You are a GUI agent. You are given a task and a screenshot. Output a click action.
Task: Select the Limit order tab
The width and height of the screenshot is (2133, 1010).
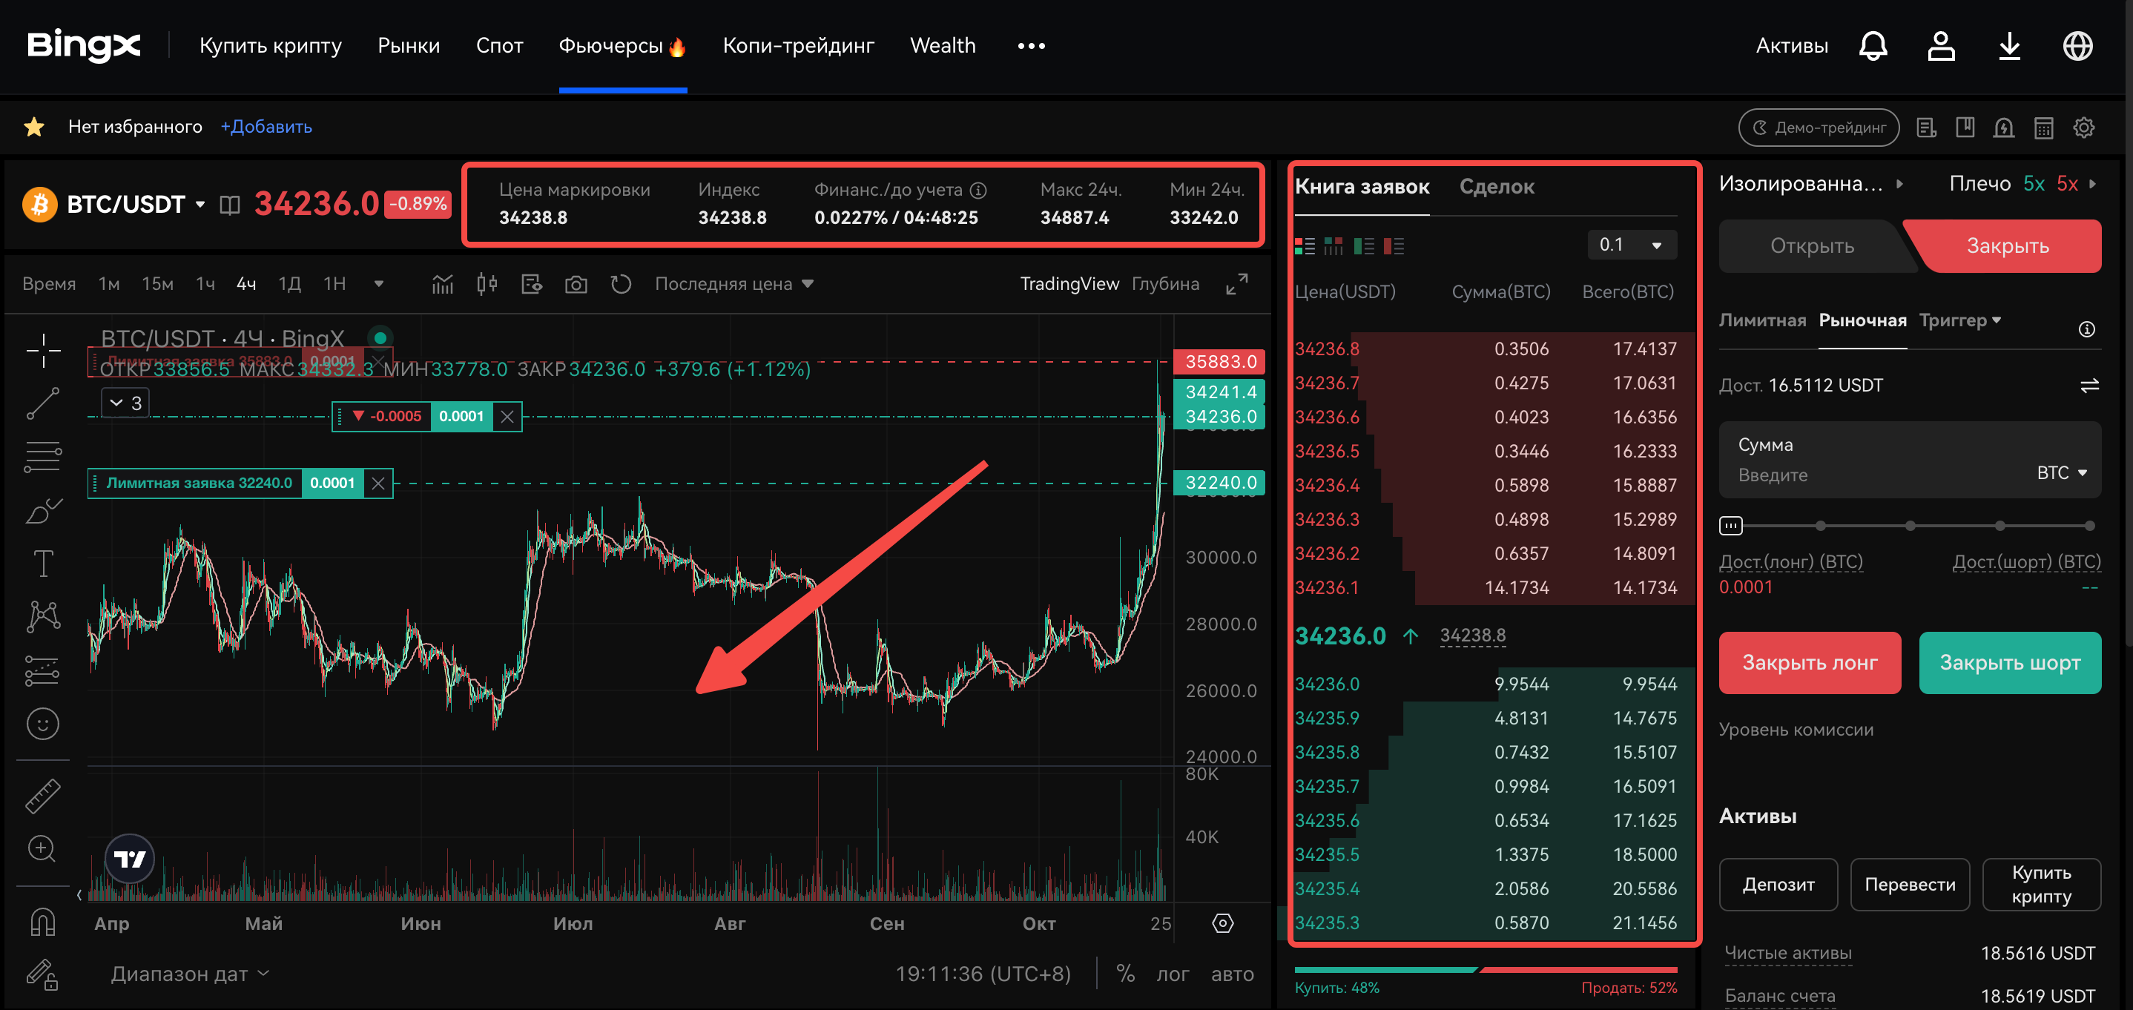[x=1762, y=320]
